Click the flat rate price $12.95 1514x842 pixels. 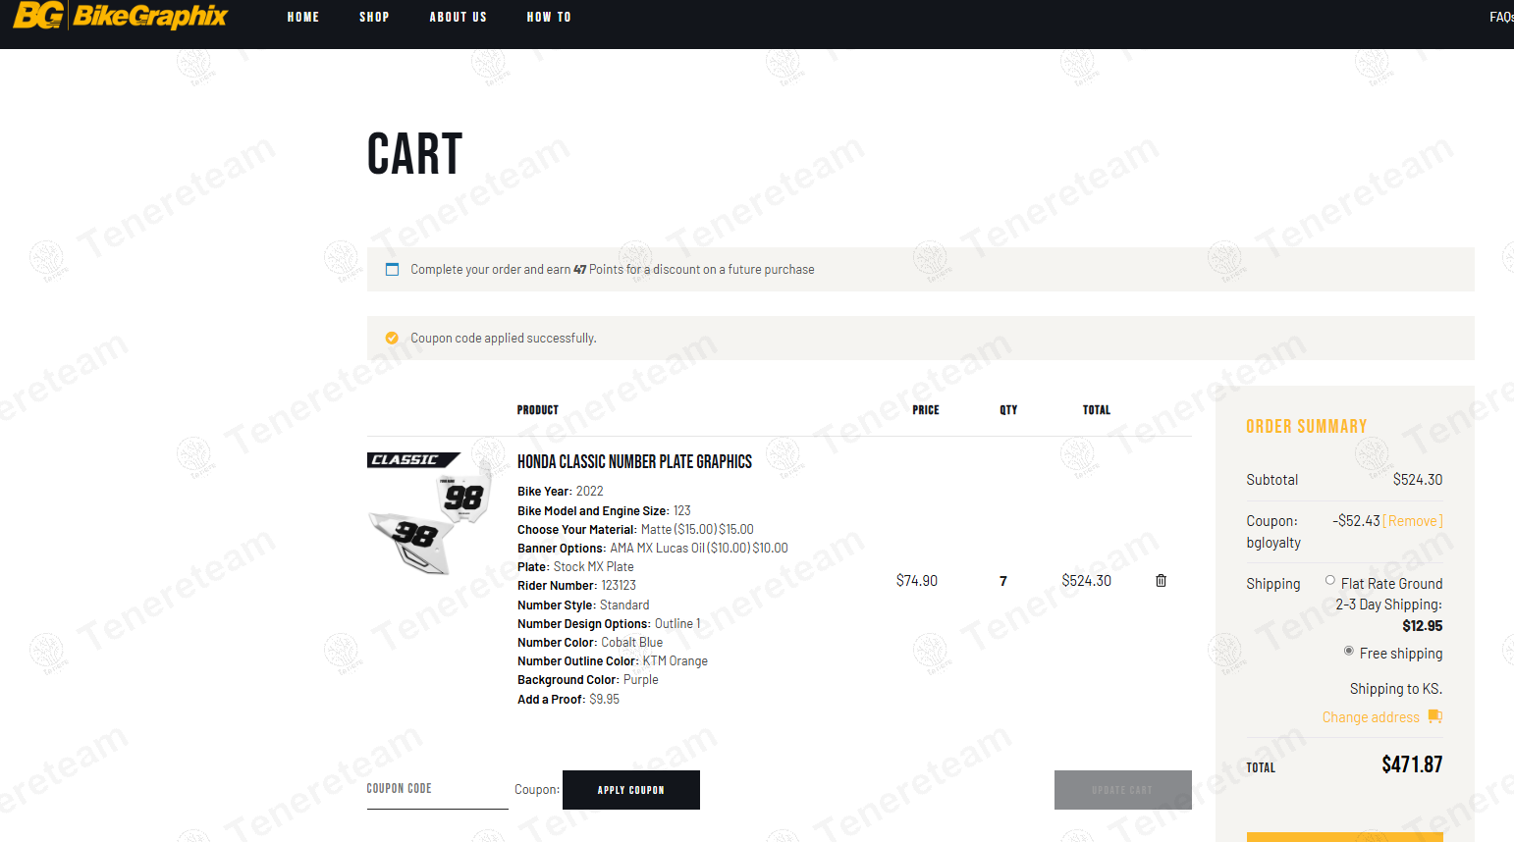click(x=1423, y=626)
